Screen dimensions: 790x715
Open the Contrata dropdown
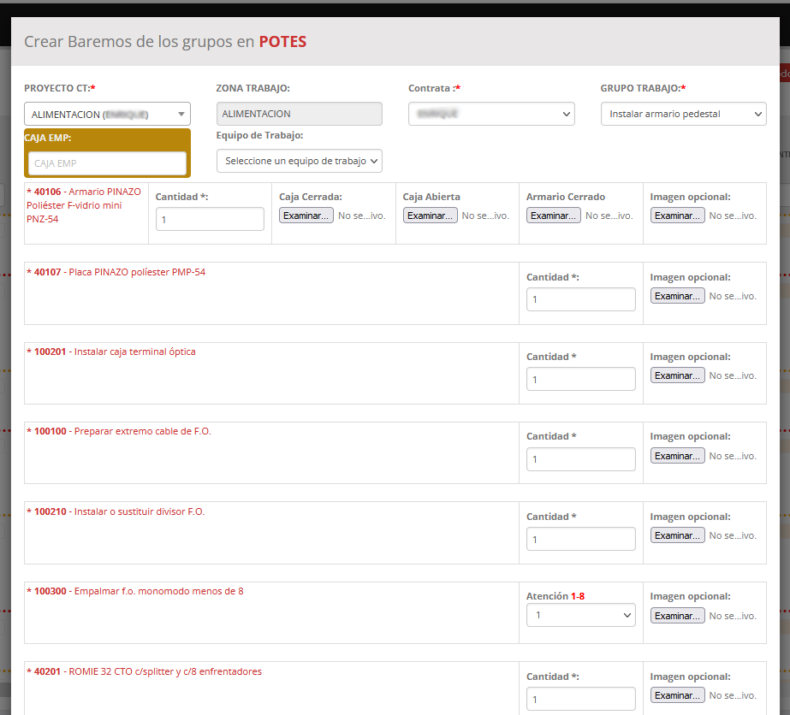tap(491, 114)
